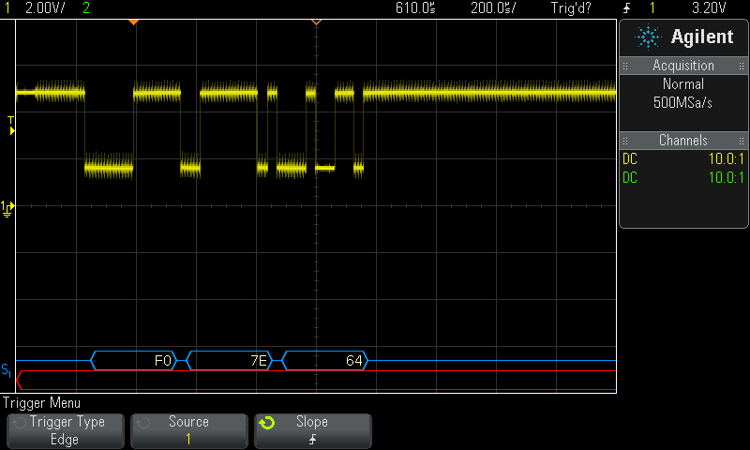Select the Channels panel header
Image resolution: width=750 pixels, height=450 pixels.
(x=682, y=141)
